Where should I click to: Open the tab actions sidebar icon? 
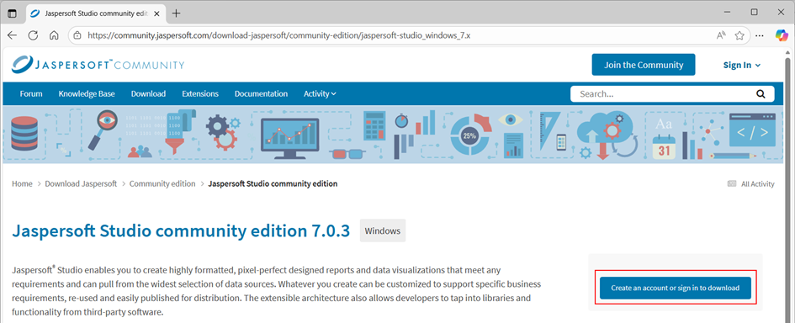[x=12, y=13]
